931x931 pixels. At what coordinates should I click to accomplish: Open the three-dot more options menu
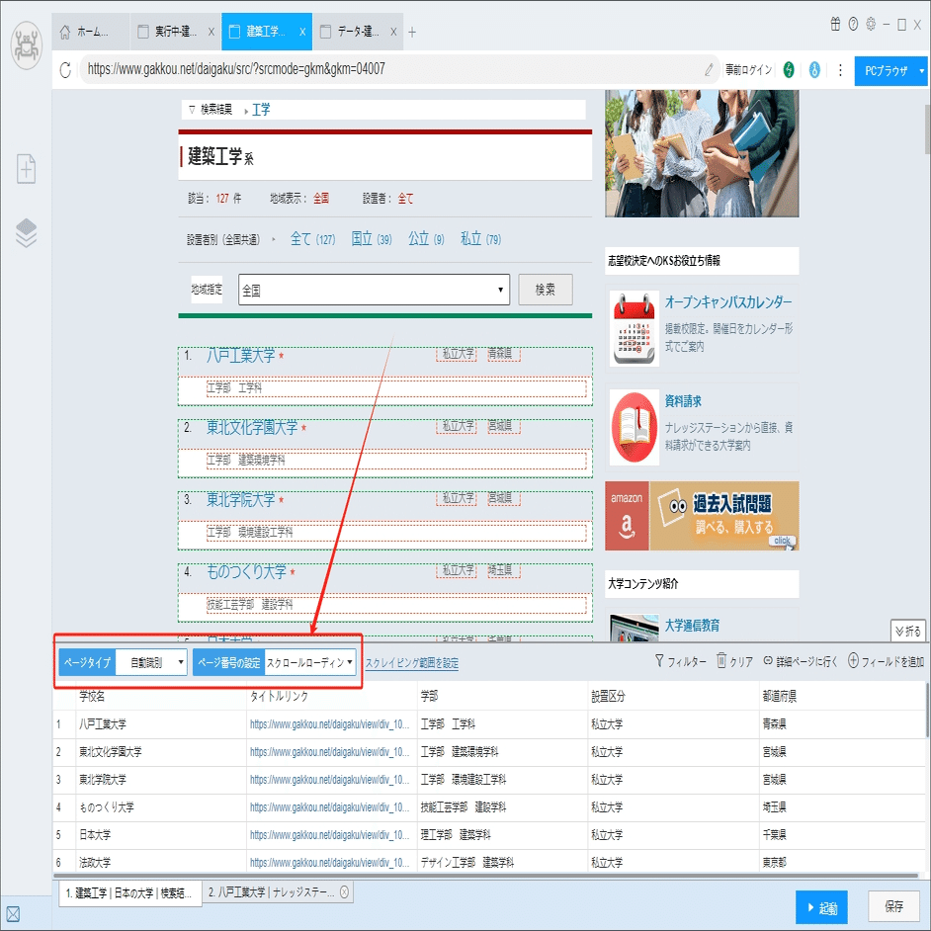840,70
